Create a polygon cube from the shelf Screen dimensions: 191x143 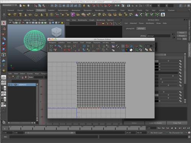coord(15,14)
